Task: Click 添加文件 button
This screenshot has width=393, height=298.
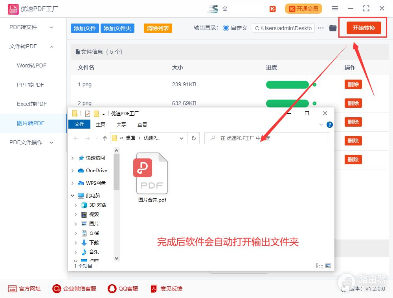Action: pos(85,28)
